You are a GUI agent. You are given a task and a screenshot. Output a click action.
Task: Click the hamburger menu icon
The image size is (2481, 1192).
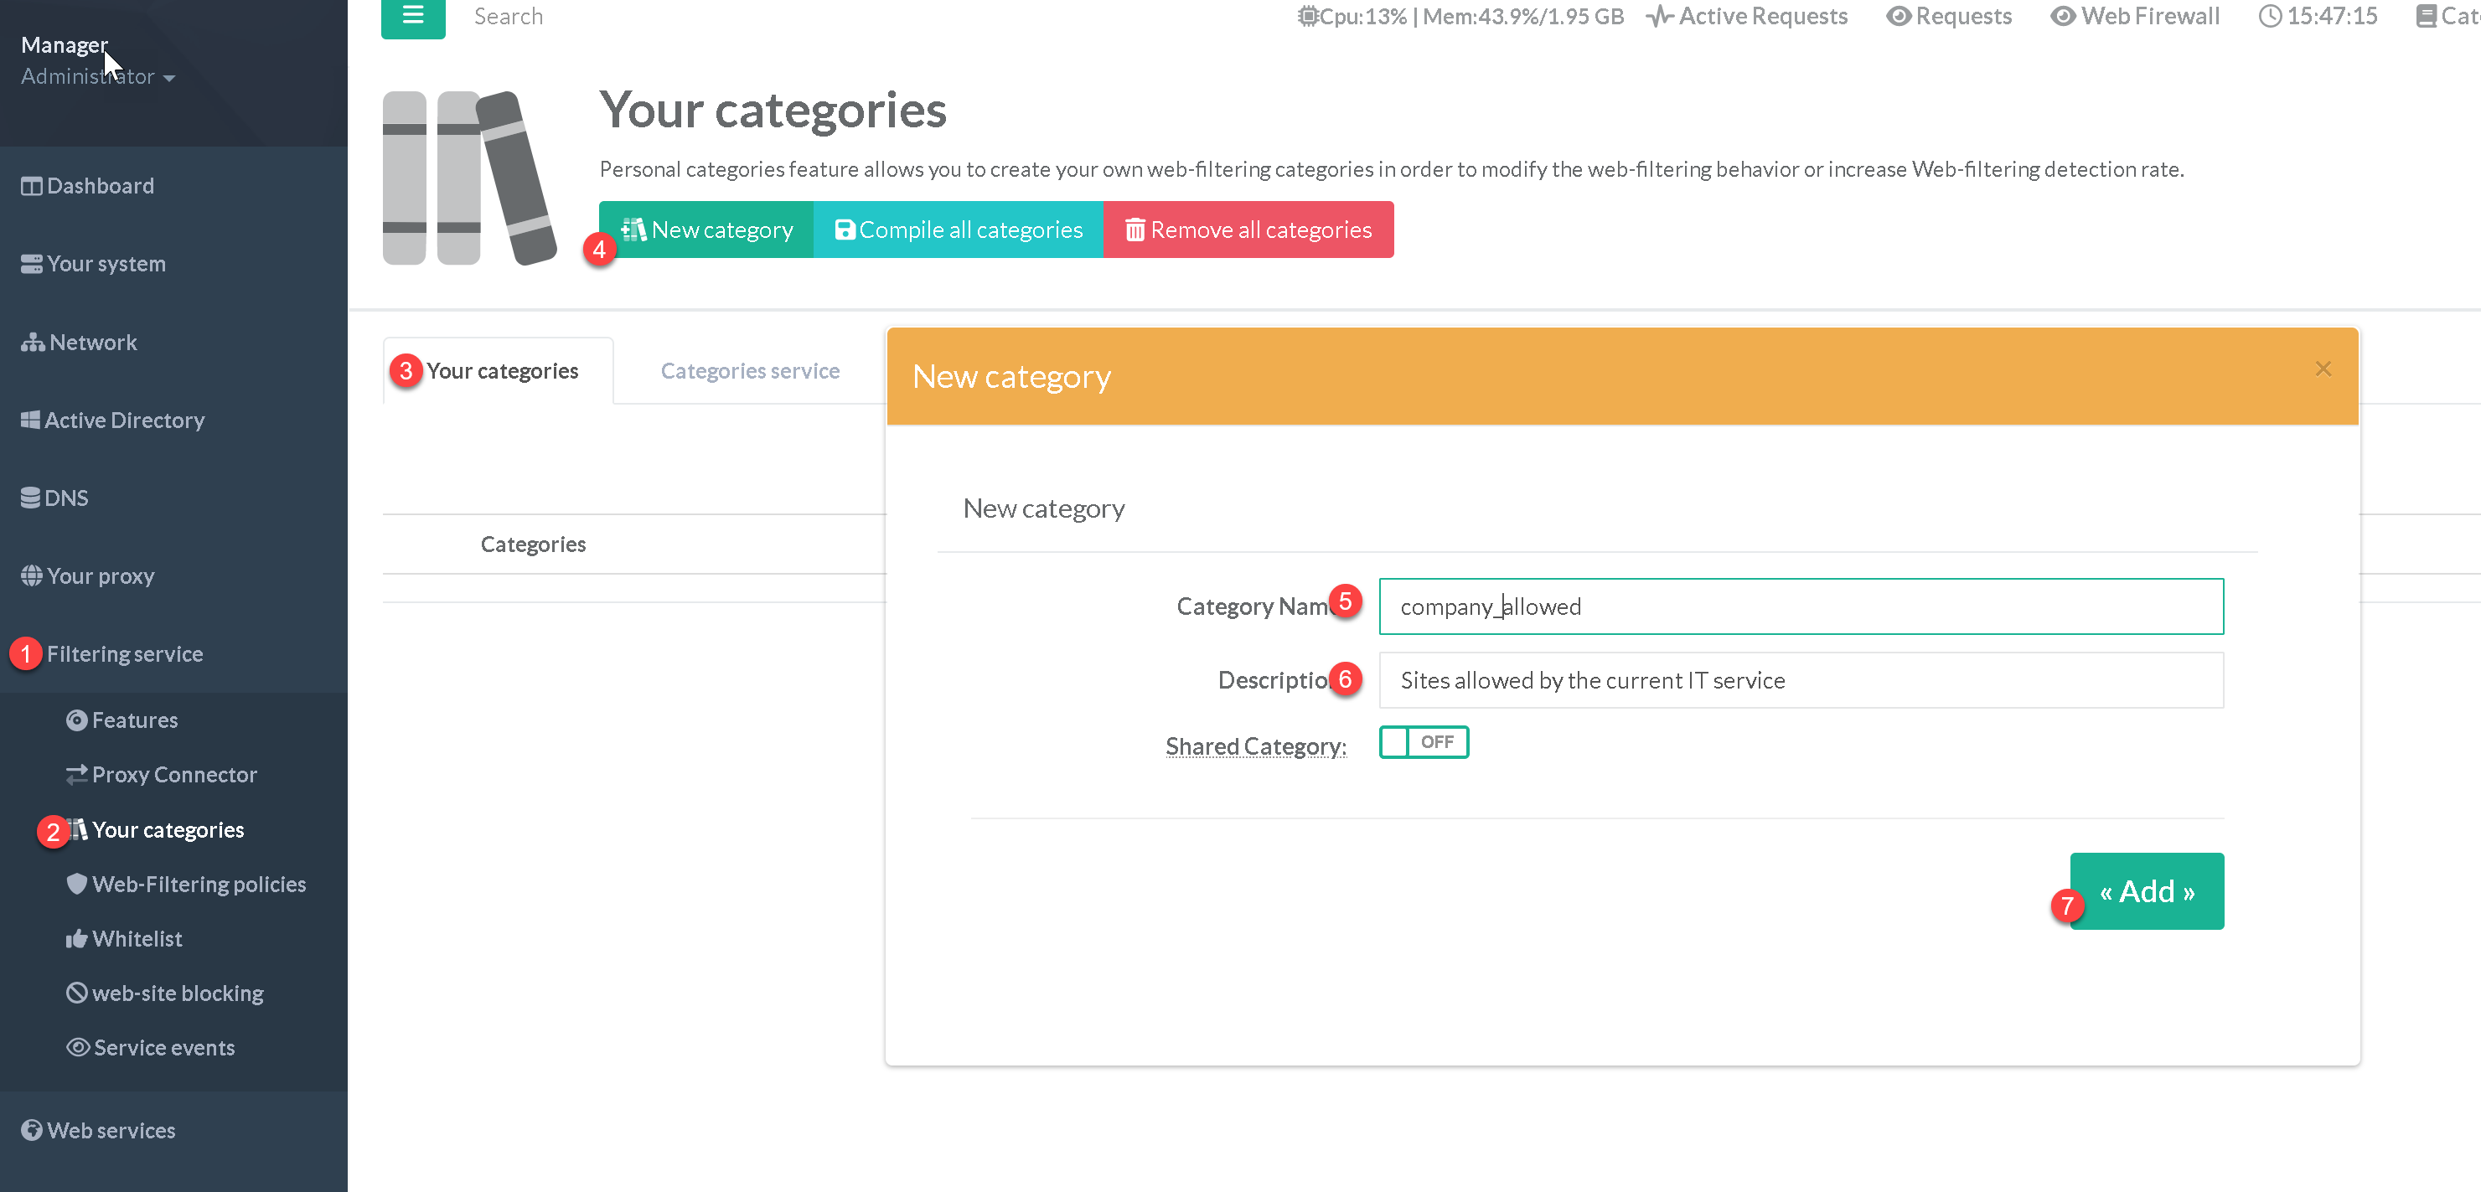[412, 15]
